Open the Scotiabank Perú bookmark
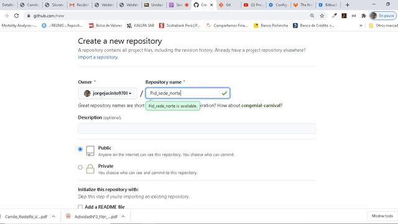398x224 pixels. click(180, 26)
